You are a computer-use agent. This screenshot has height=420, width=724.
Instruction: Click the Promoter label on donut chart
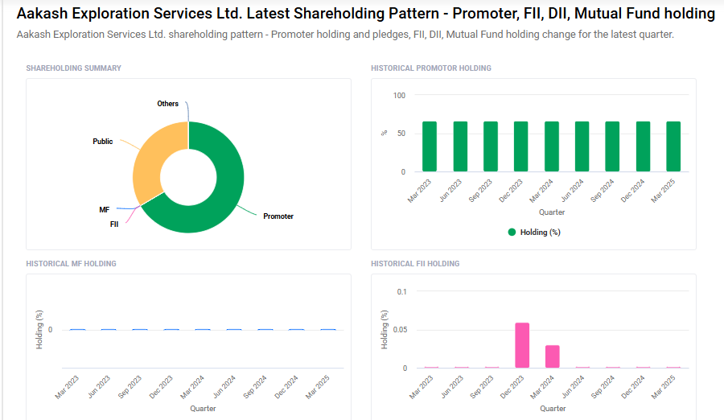[x=278, y=216]
